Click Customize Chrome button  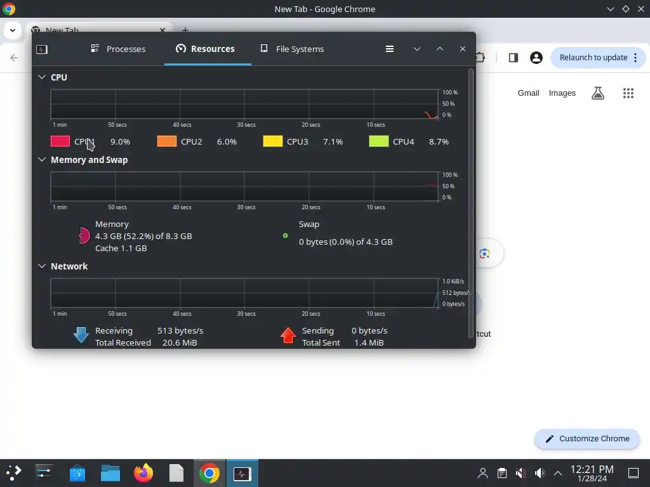click(x=587, y=439)
